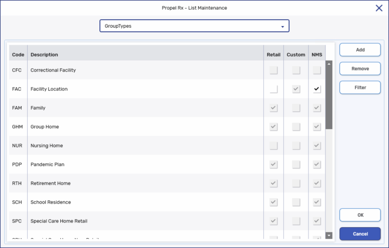Toggle Retail checkbox for Special Care Home Retail
The height and width of the screenshot is (248, 389).
coord(274,221)
